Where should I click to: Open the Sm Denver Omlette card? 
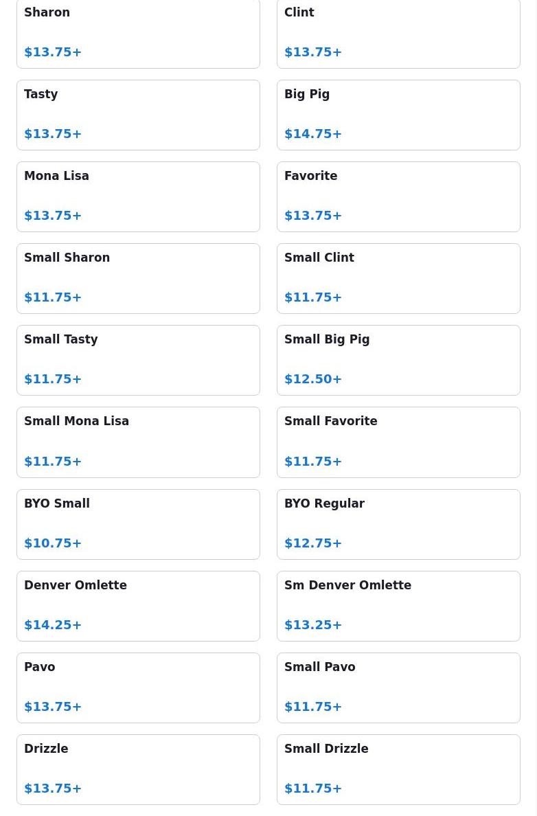point(398,606)
